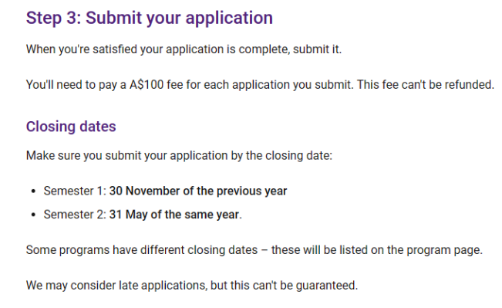The height and width of the screenshot is (308, 502).
Task: Click bold "30 November of the previous year"
Action: (198, 191)
